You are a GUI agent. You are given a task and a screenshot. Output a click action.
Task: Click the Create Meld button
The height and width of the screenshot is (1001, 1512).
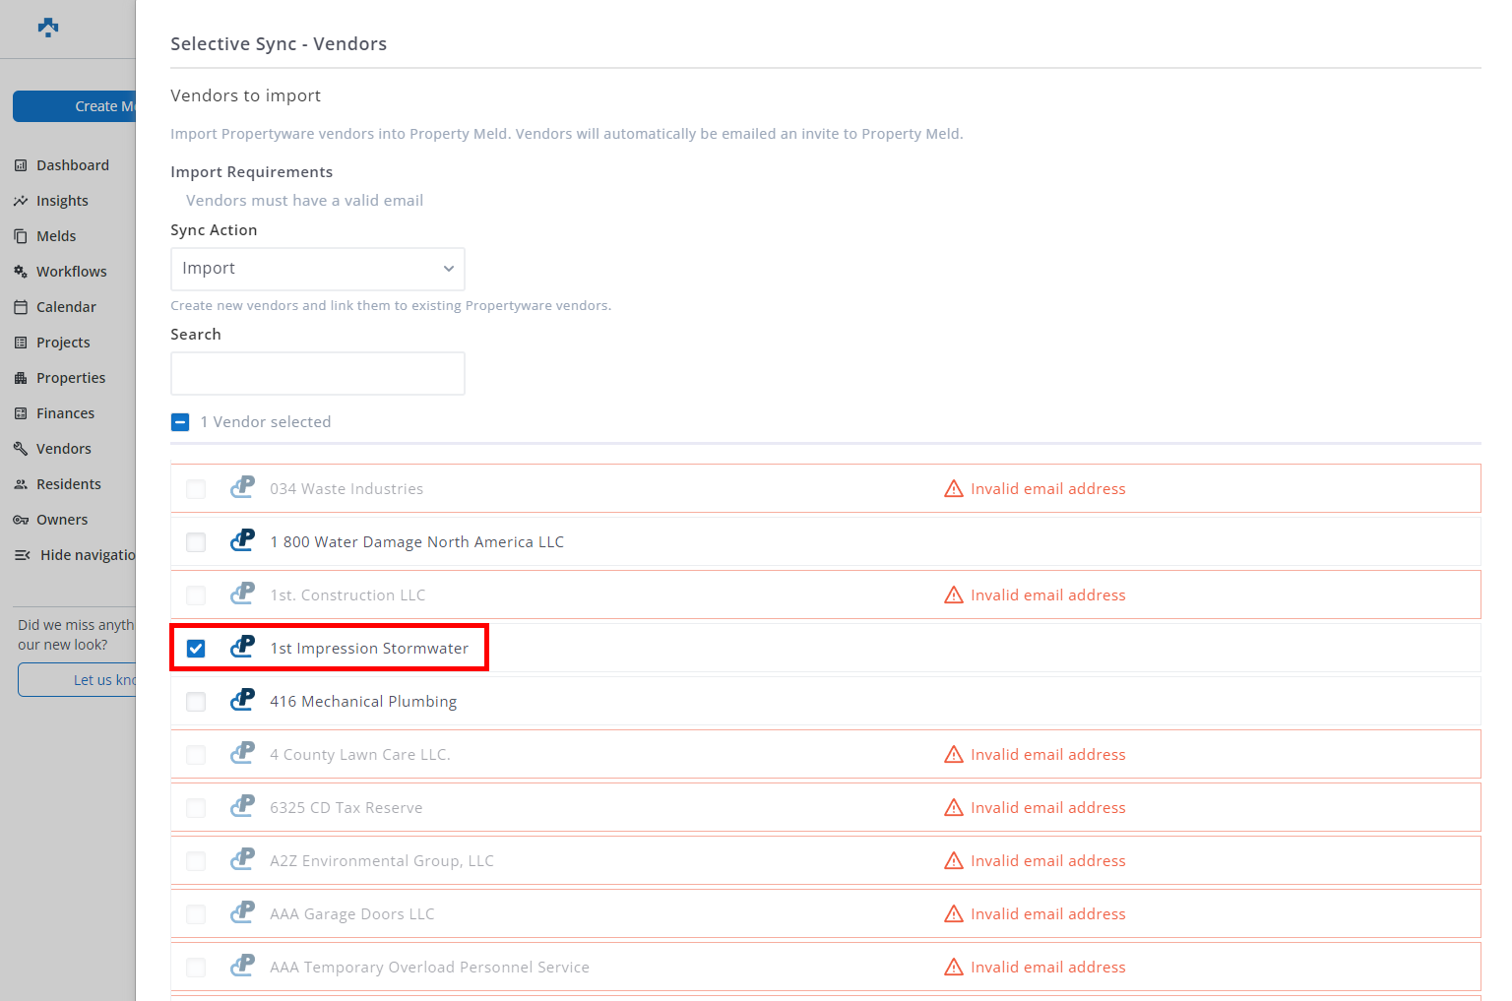[75, 106]
